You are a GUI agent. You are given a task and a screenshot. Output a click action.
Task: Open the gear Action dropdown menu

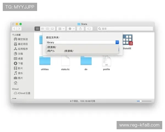point(71,29)
